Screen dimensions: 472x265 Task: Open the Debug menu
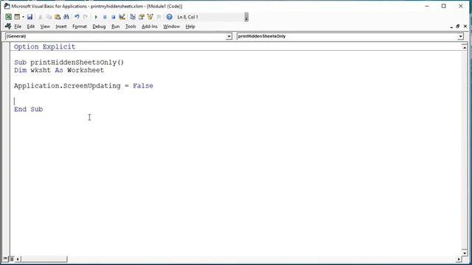(99, 26)
